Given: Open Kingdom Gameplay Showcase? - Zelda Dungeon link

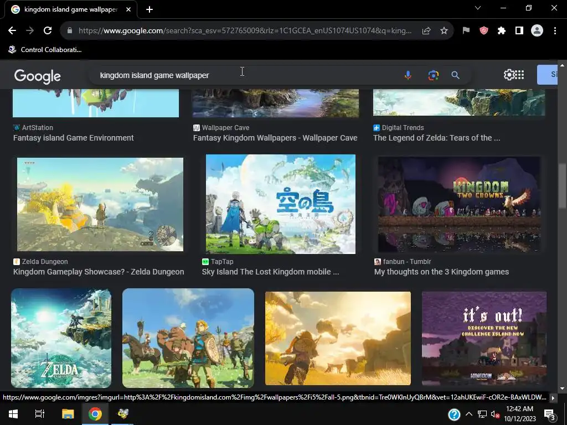Looking at the screenshot, I should [x=99, y=272].
